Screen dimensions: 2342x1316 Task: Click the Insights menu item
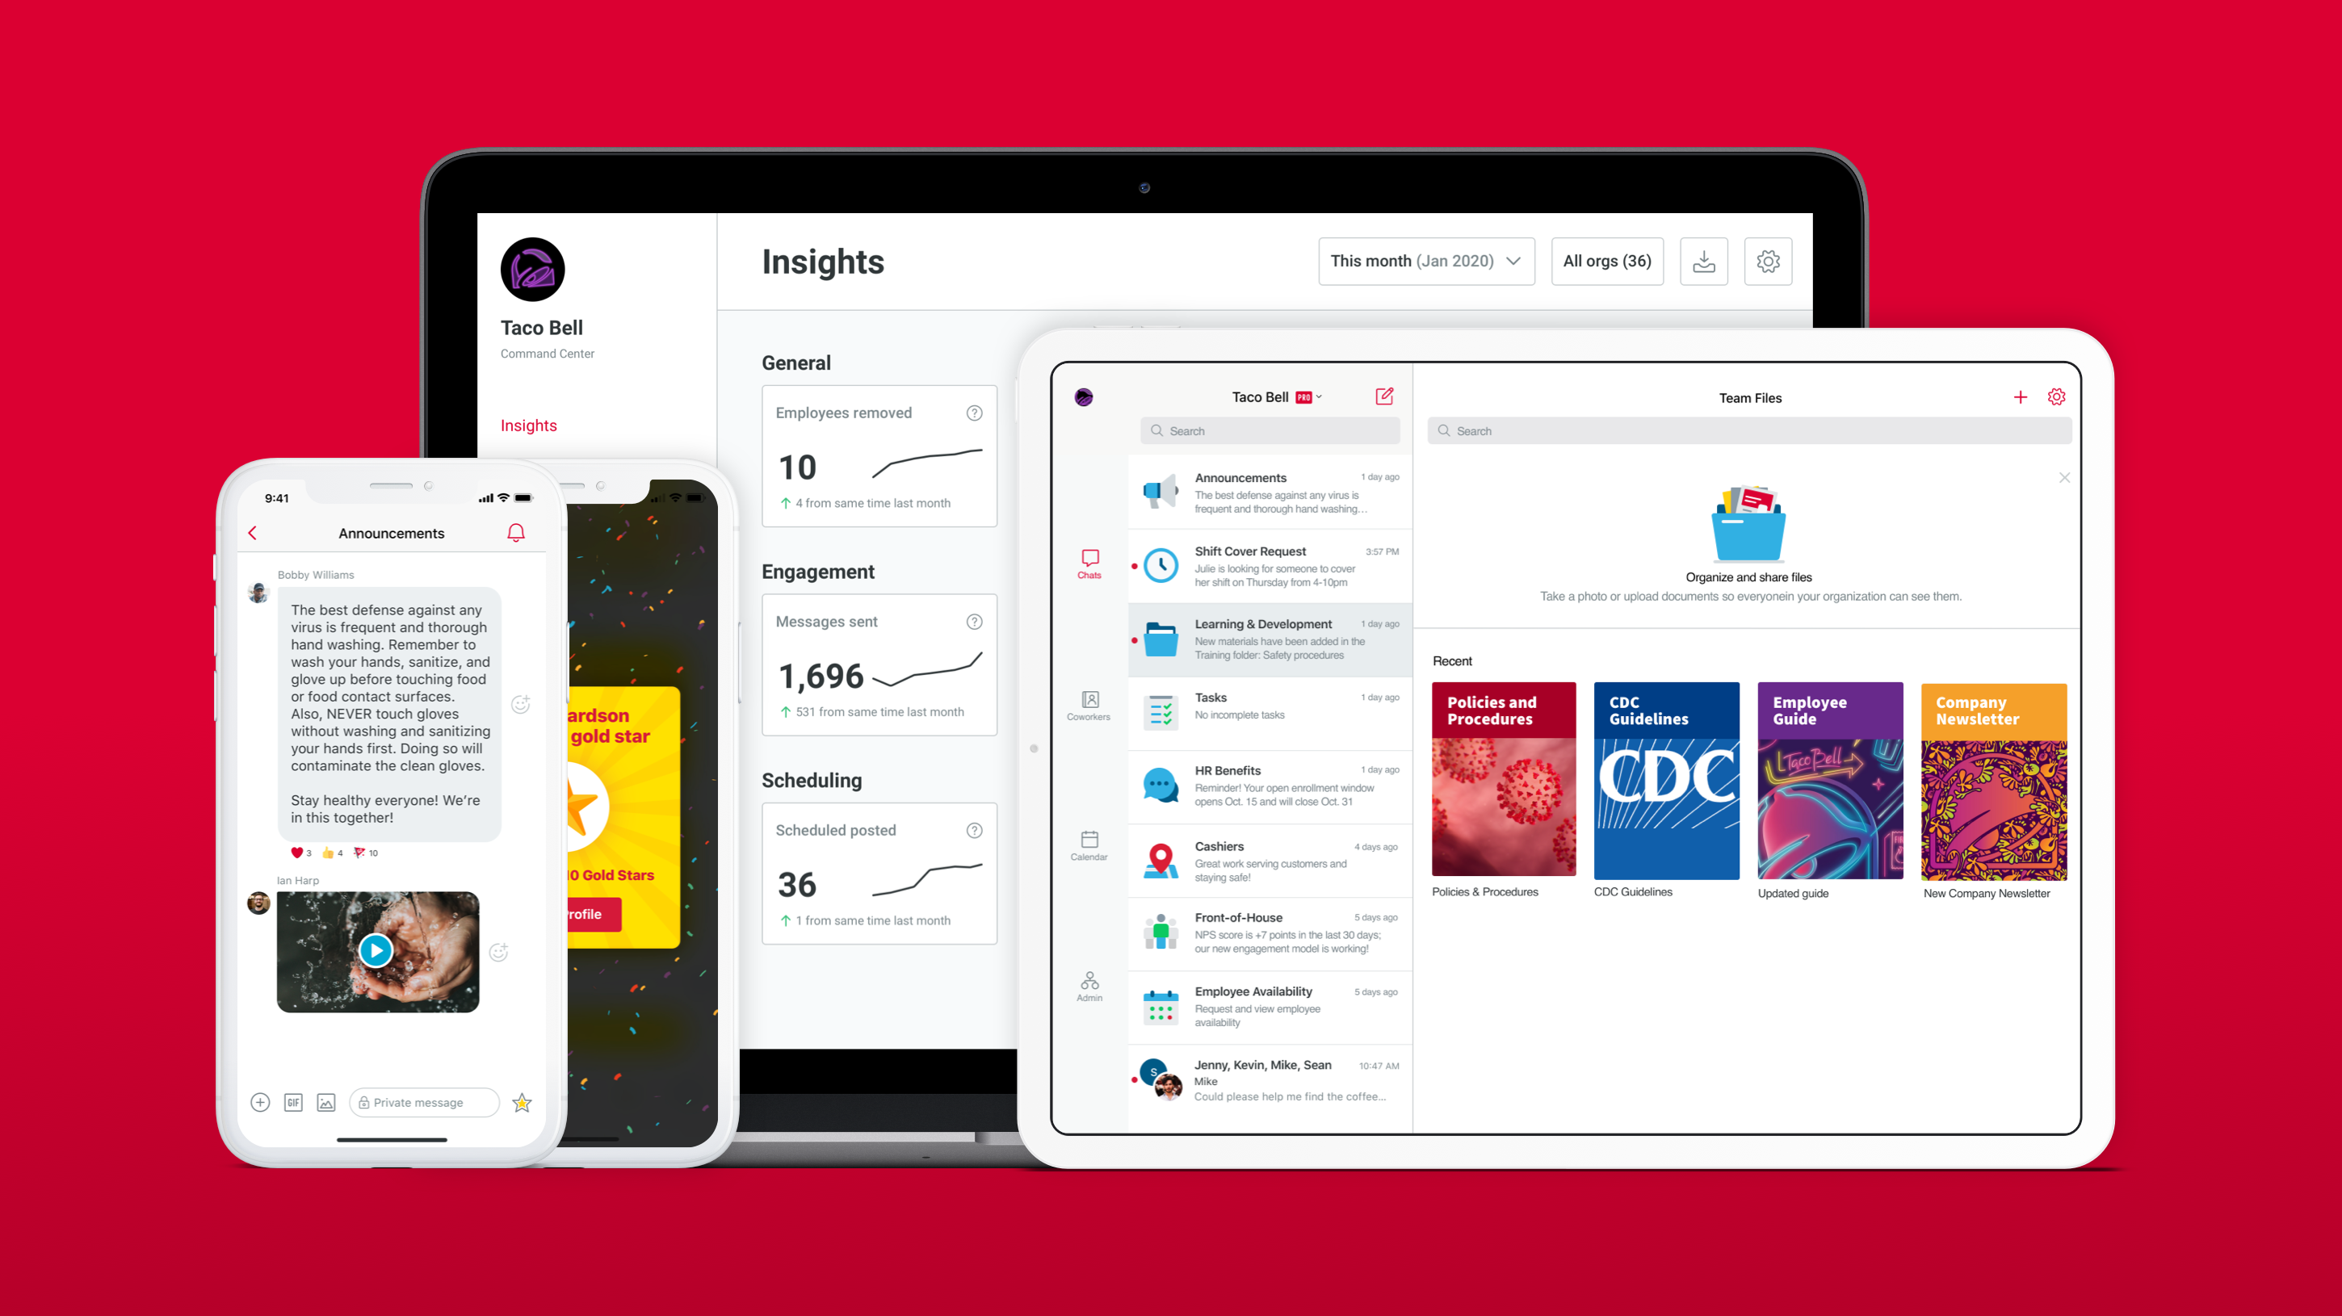(527, 425)
